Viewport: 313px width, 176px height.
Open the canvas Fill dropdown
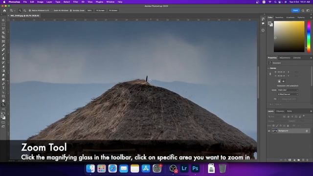point(288,99)
